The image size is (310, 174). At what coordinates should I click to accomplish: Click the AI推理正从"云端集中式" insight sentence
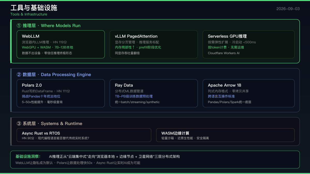tap(114, 156)
